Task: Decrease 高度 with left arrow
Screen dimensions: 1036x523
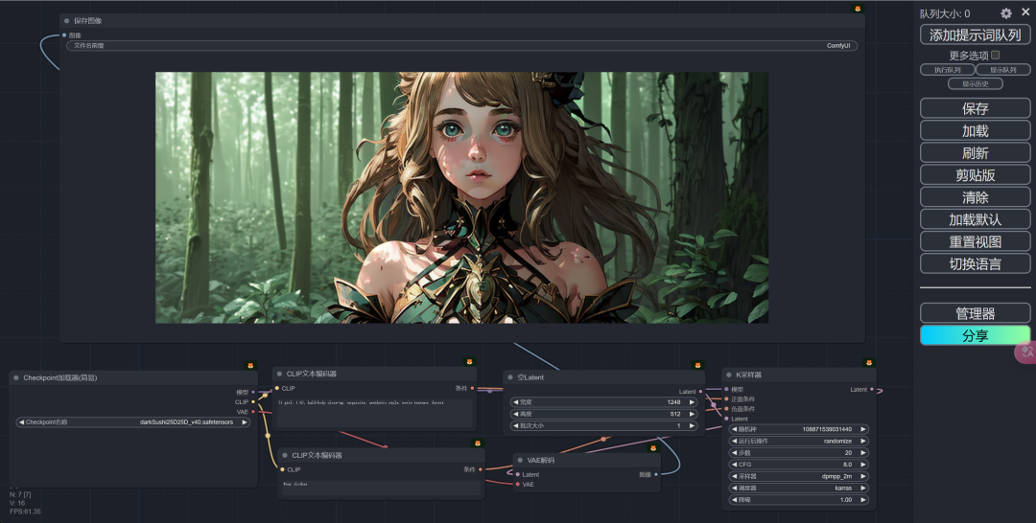Action: click(x=515, y=414)
